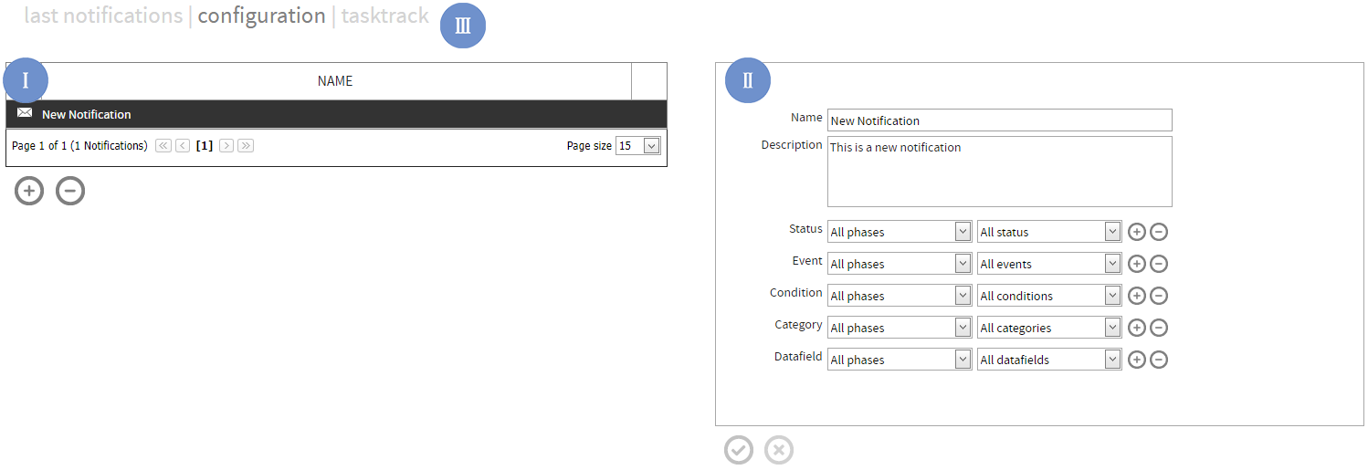1368x470 pixels.
Task: Switch to last notifications tab
Action: pos(103,16)
